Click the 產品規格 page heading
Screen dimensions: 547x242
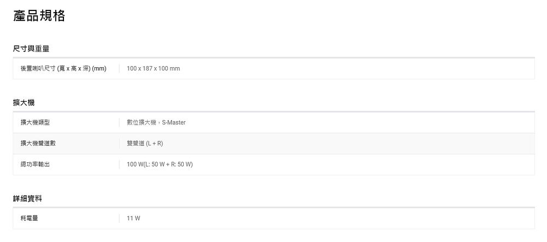click(39, 16)
